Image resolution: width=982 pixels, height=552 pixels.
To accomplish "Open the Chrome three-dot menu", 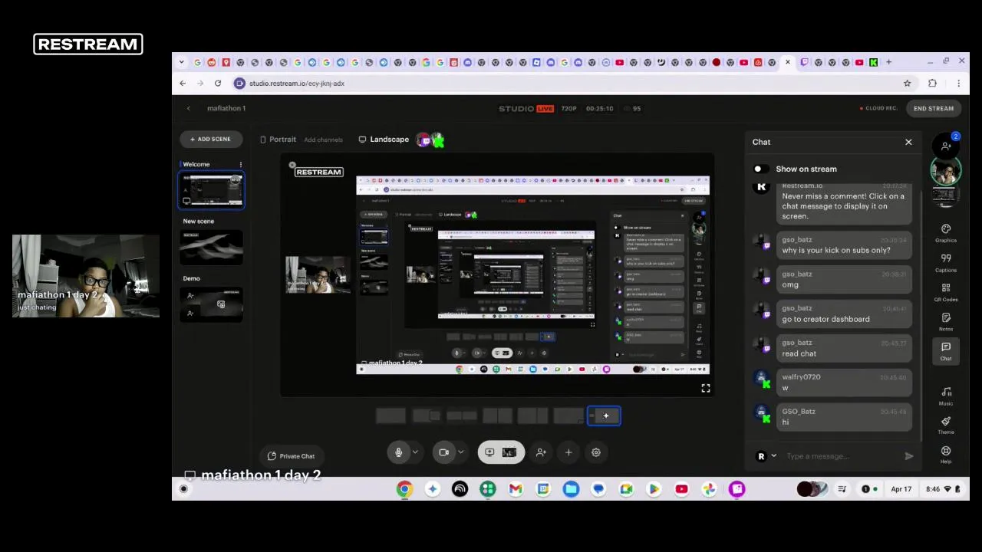I will 958,83.
